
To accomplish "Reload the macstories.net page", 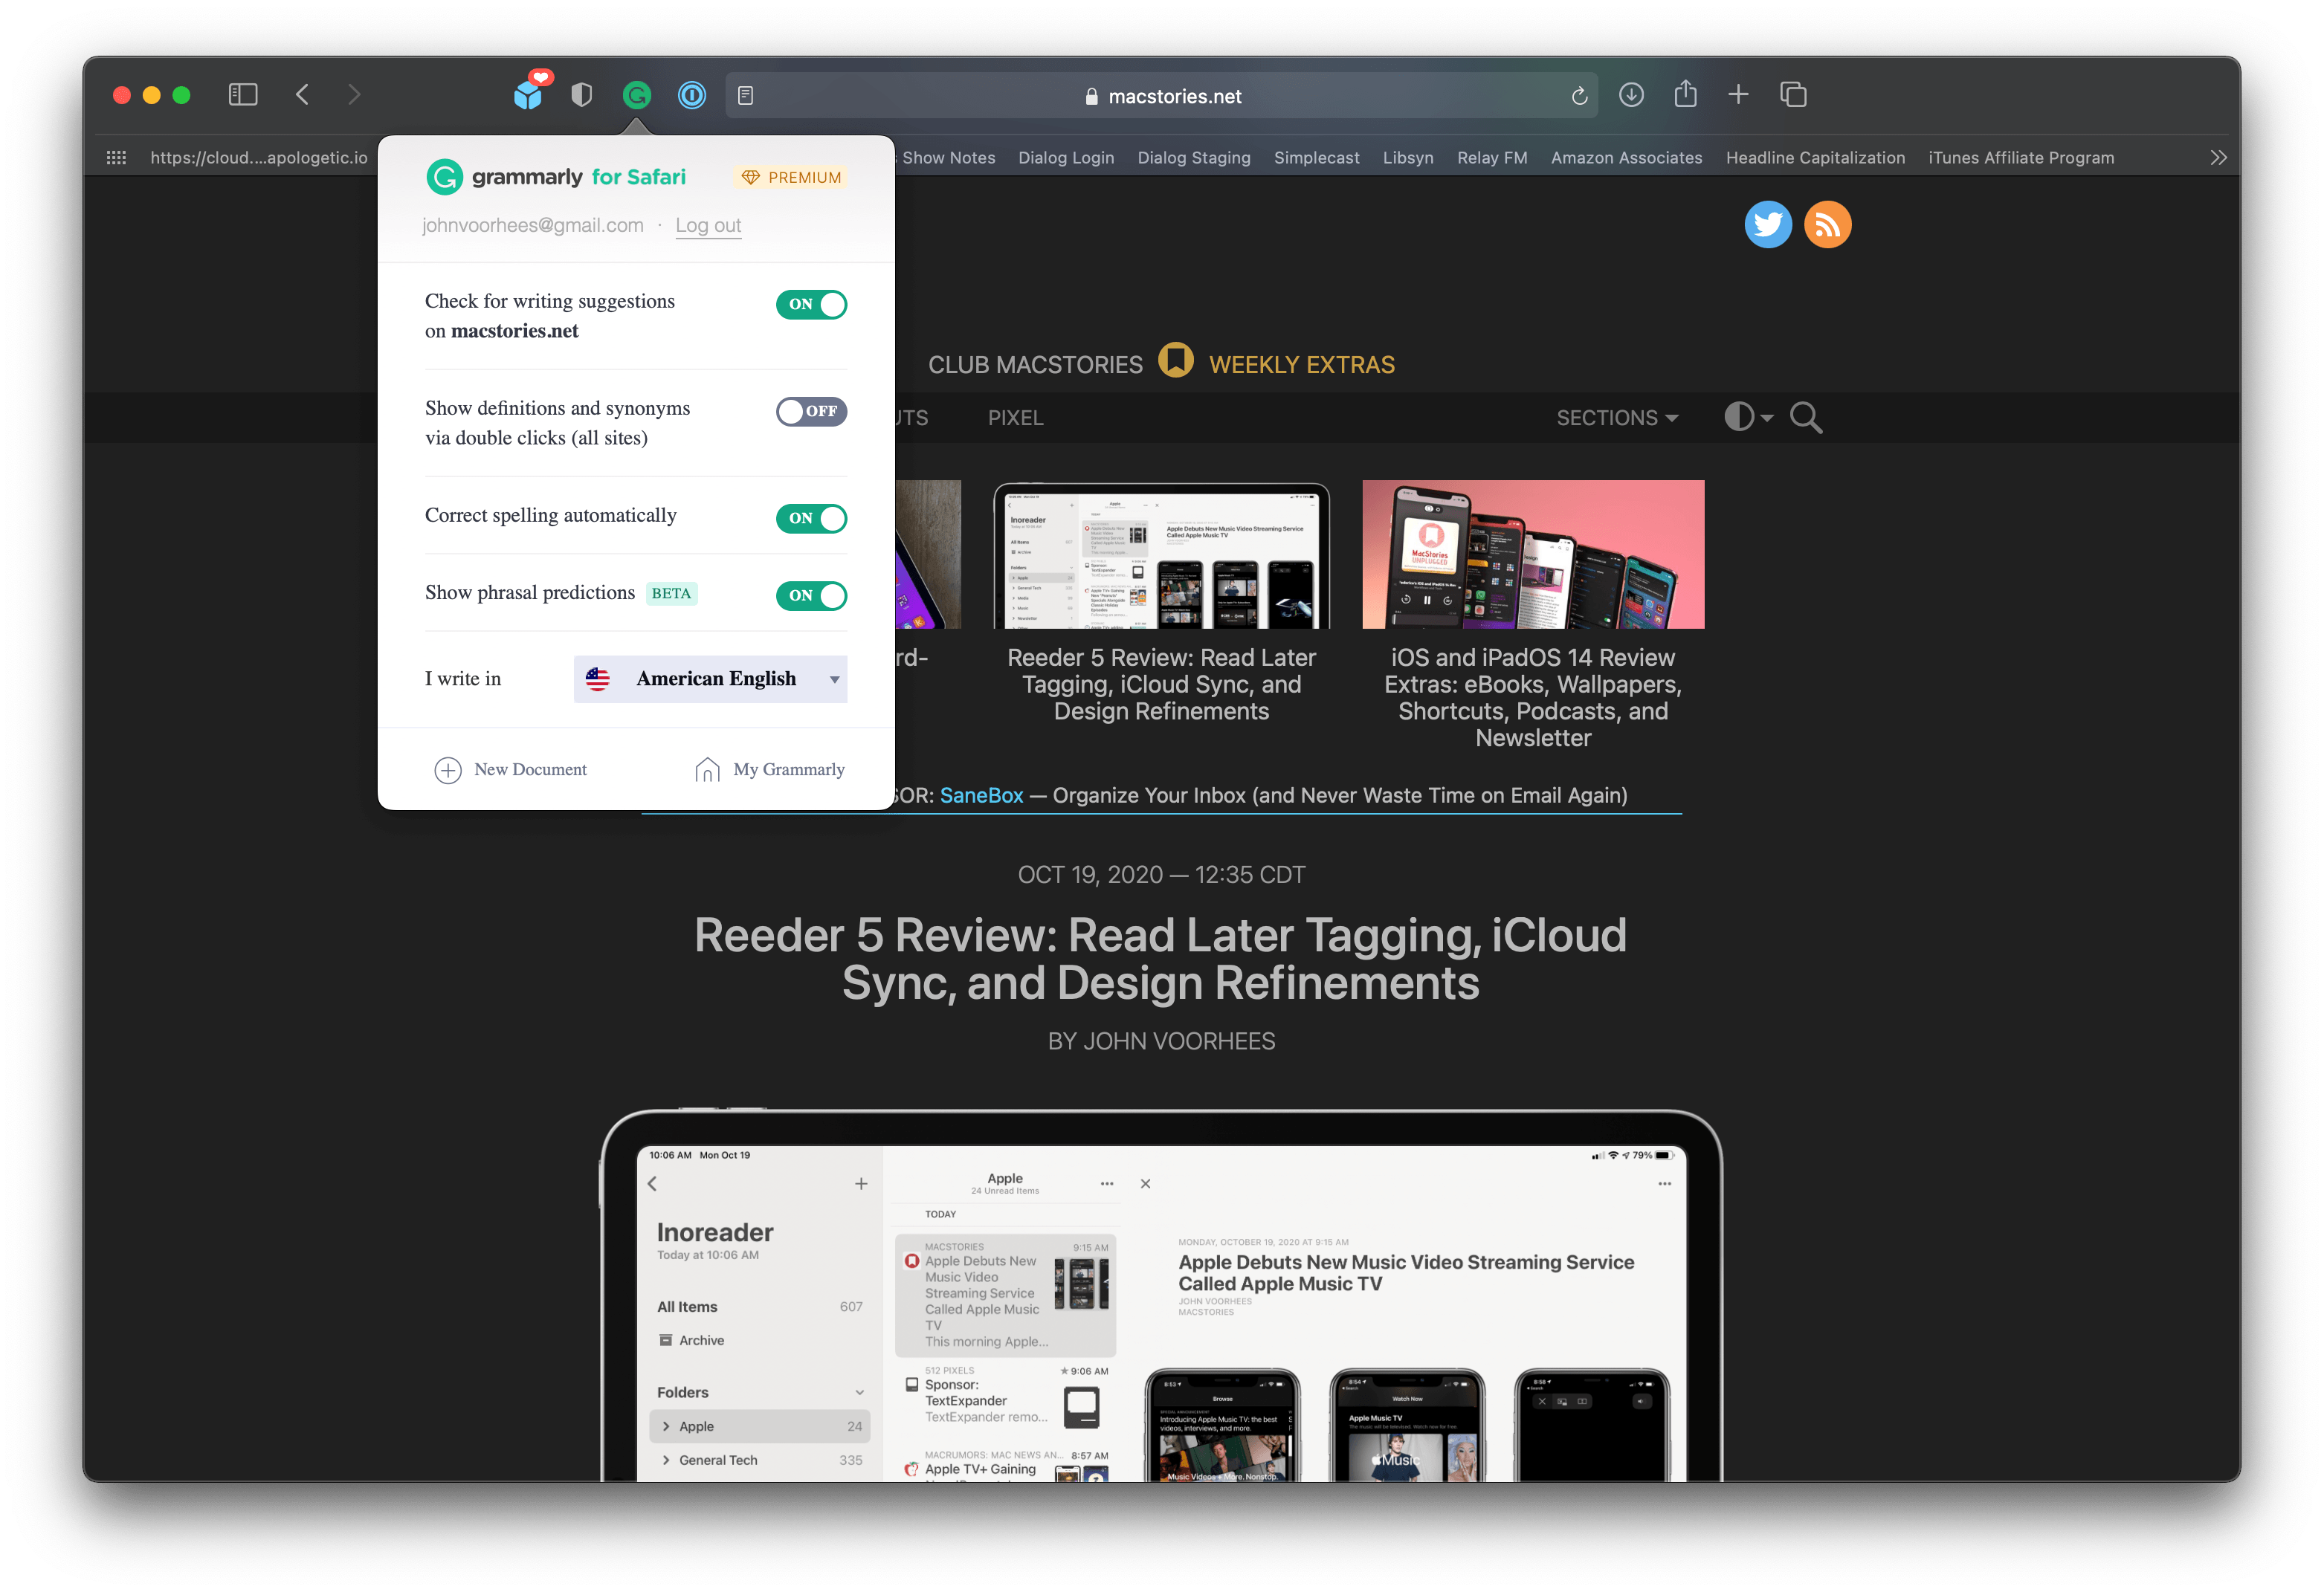I will click(1578, 95).
